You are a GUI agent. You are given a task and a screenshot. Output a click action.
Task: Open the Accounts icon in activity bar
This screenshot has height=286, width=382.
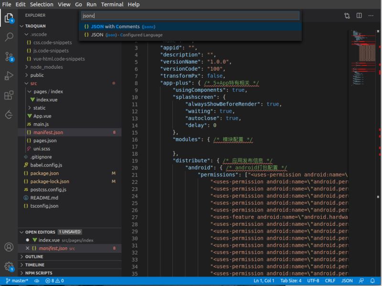[x=9, y=247]
